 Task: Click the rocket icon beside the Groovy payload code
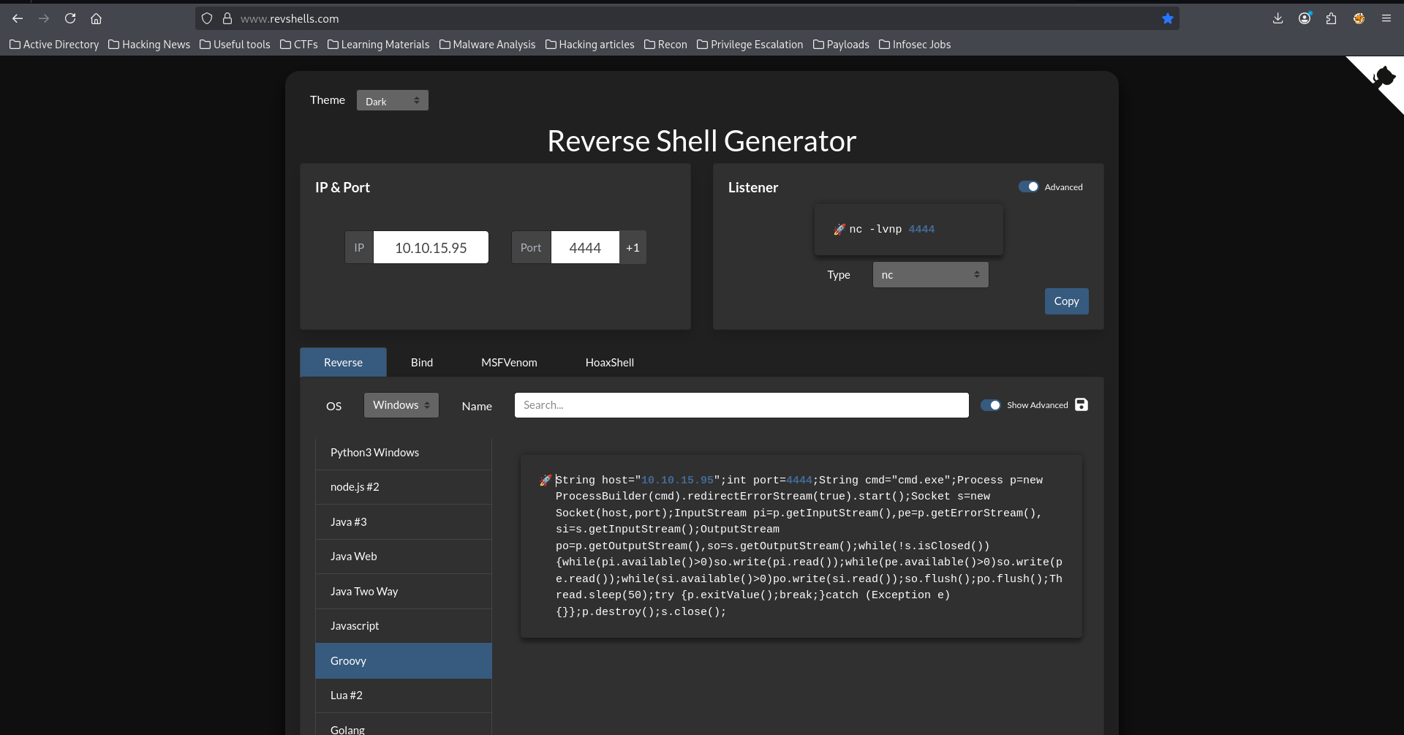[544, 480]
